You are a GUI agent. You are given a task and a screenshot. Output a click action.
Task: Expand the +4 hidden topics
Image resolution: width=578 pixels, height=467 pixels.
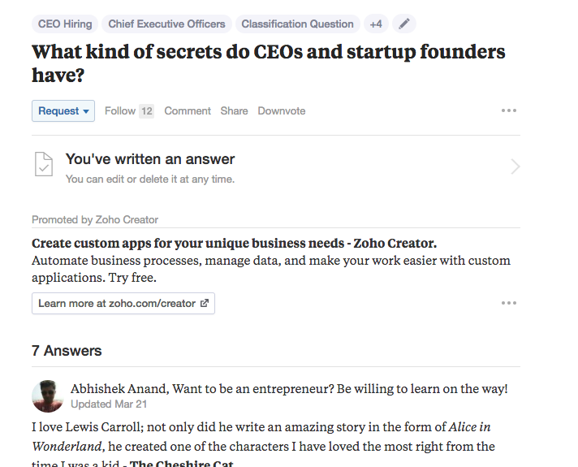point(376,24)
